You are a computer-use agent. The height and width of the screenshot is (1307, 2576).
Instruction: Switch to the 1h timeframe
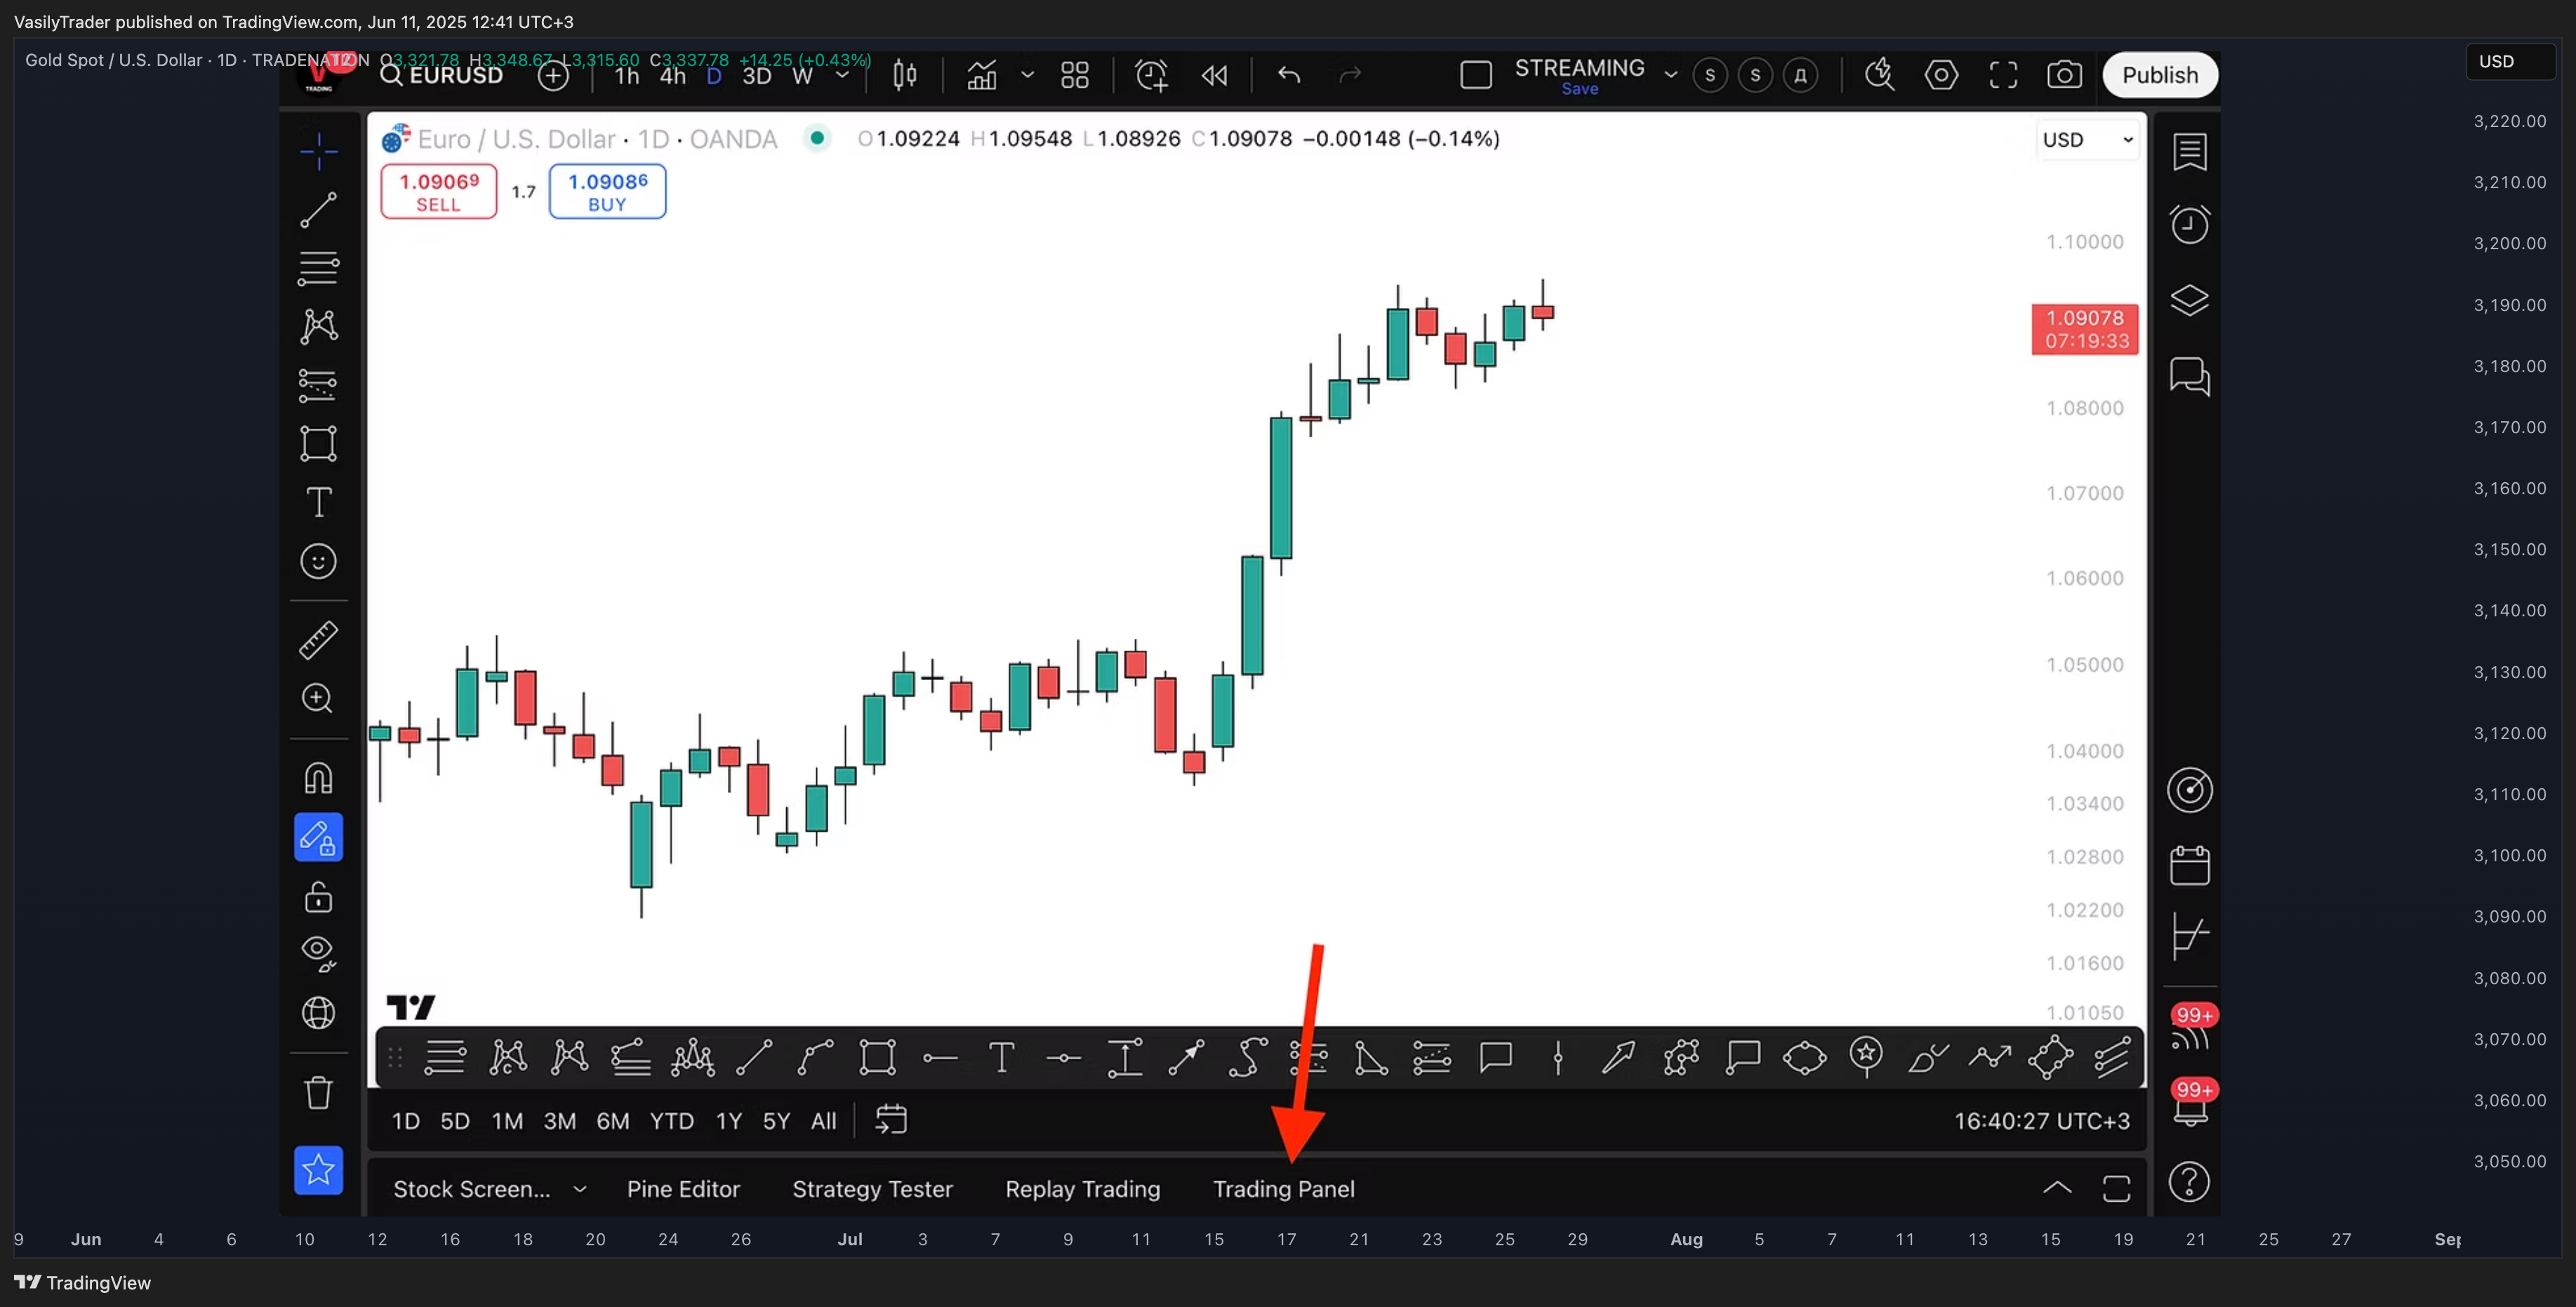pyautogui.click(x=626, y=76)
